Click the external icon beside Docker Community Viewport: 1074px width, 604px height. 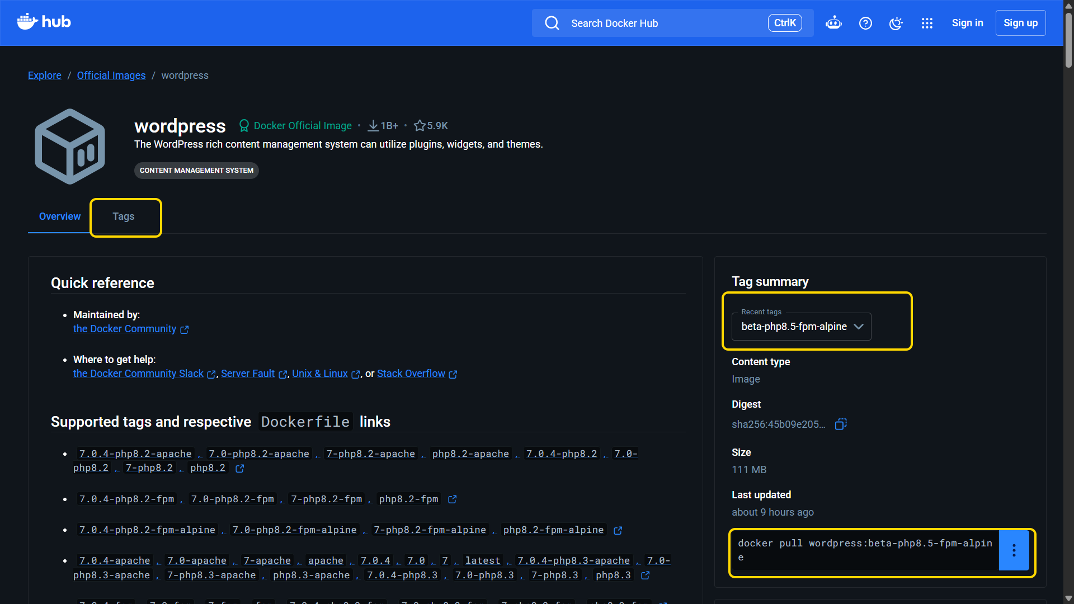click(185, 330)
